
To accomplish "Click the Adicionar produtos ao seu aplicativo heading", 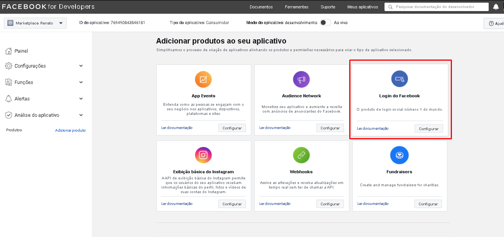I will tap(221, 41).
